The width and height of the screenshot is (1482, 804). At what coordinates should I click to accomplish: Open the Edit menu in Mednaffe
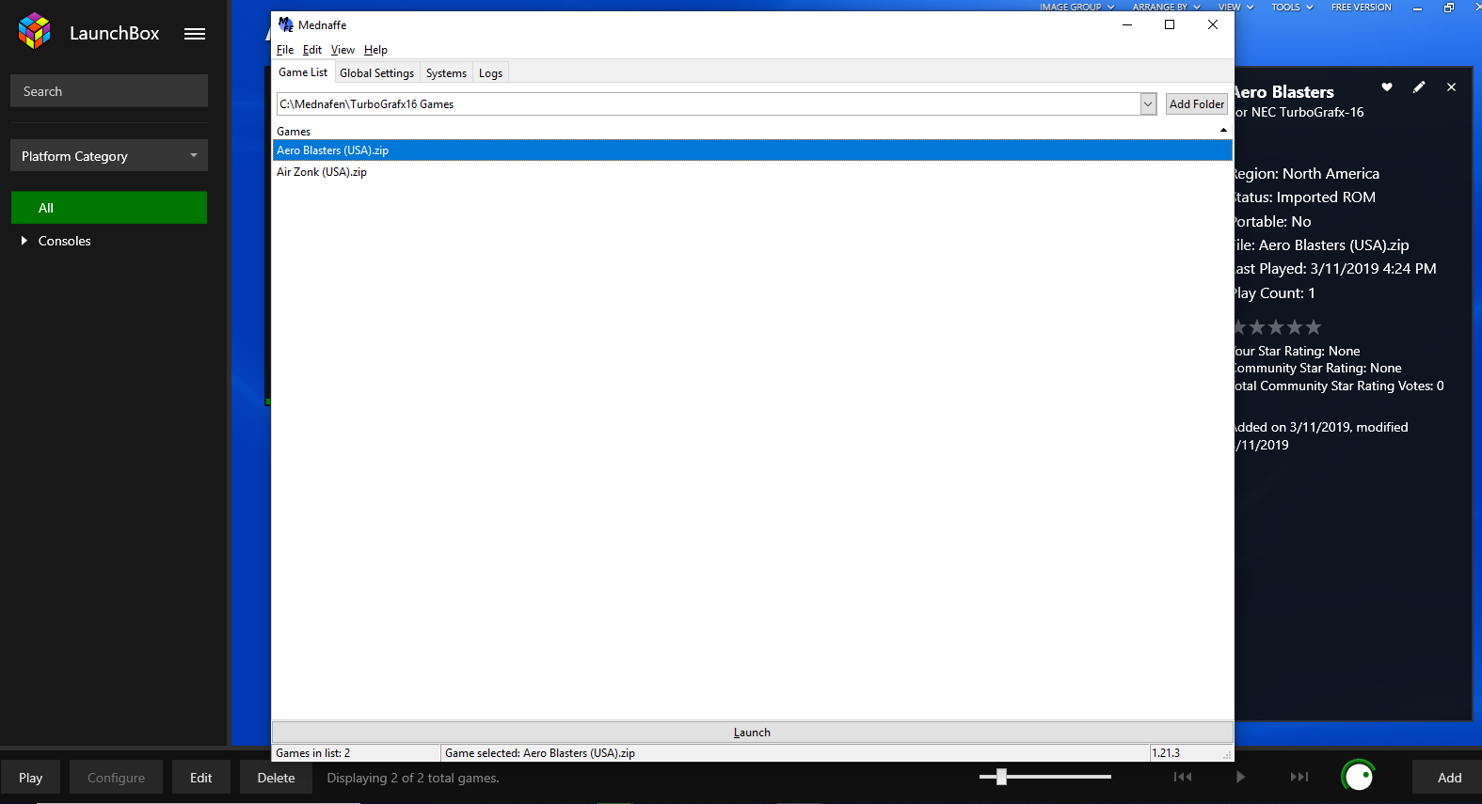312,50
